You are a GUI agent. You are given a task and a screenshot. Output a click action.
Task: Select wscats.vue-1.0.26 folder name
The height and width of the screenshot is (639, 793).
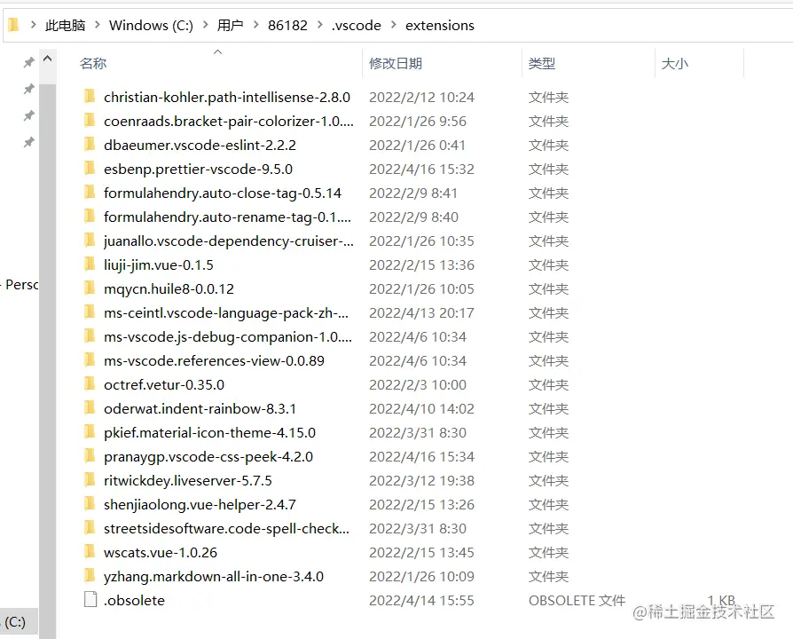[x=161, y=553]
